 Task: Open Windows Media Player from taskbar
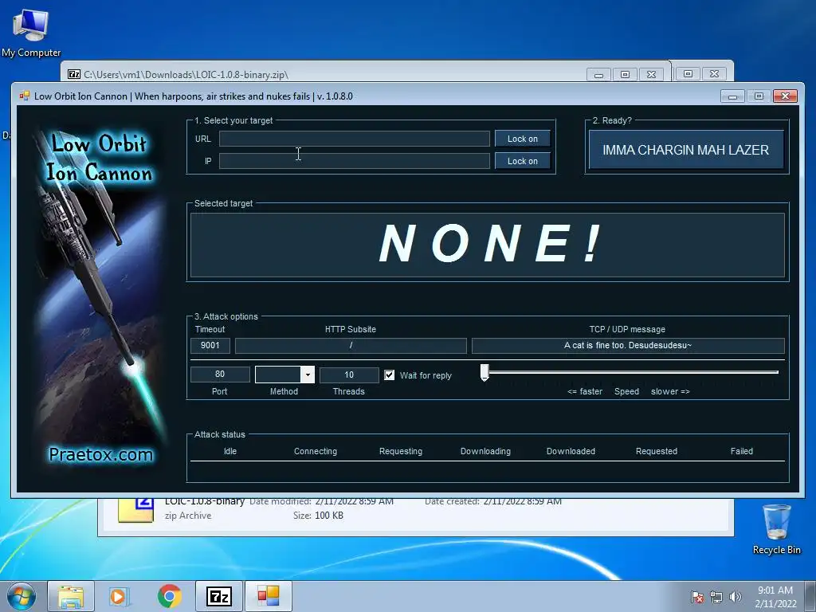[x=120, y=596]
